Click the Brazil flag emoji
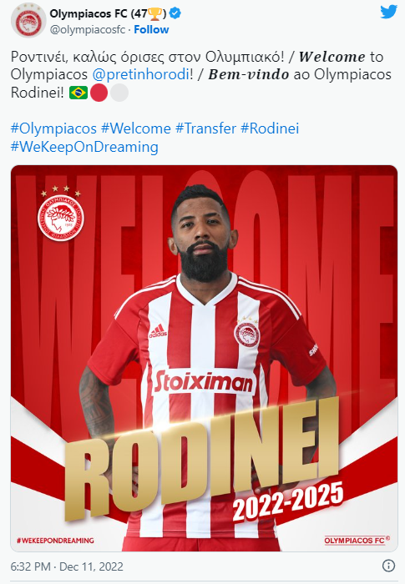This screenshot has height=584, width=405. pyautogui.click(x=78, y=93)
